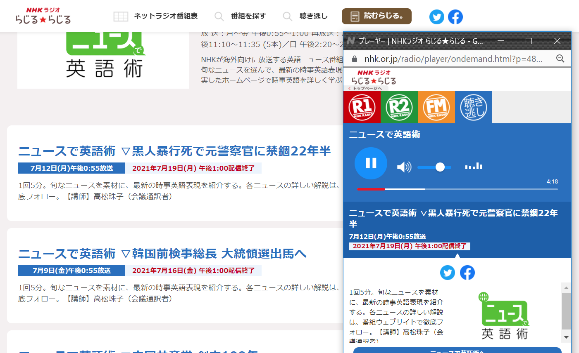Open episode 黒人暴行死で元警察官に禁錮22年半 on main page

point(174,151)
